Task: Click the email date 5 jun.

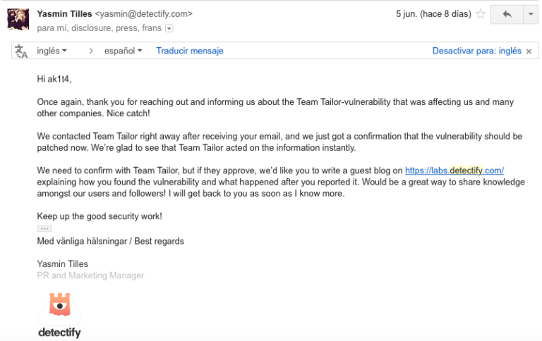Action: click(x=433, y=14)
